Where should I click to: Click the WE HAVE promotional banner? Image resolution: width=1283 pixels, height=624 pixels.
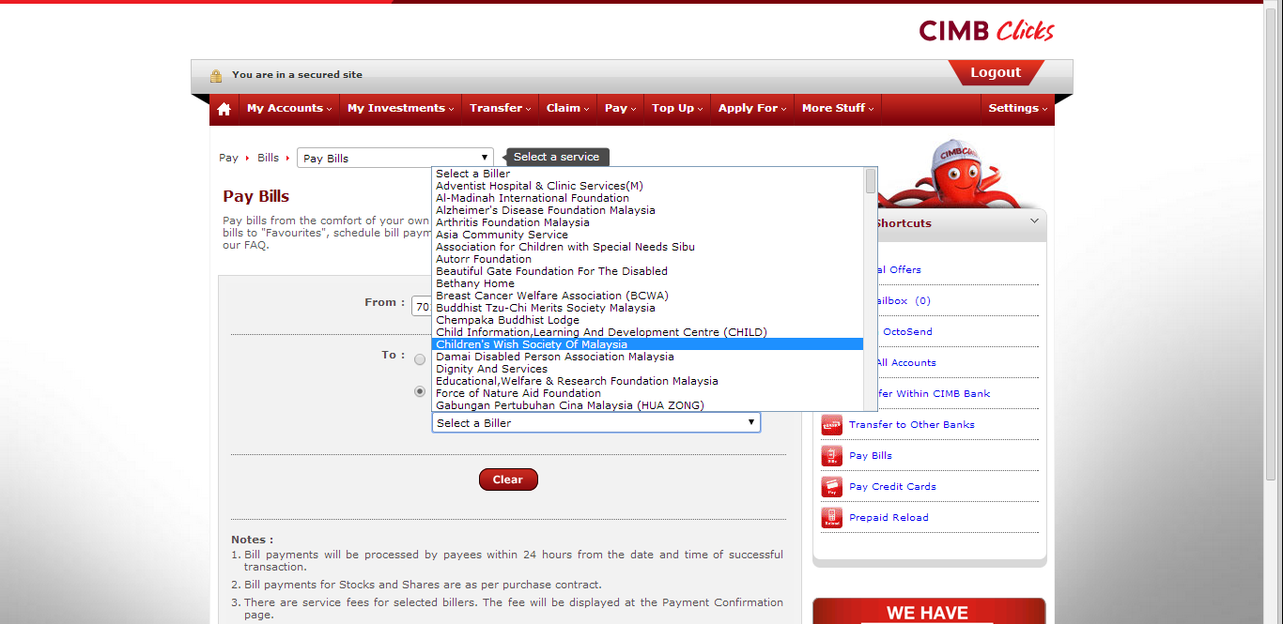(929, 611)
